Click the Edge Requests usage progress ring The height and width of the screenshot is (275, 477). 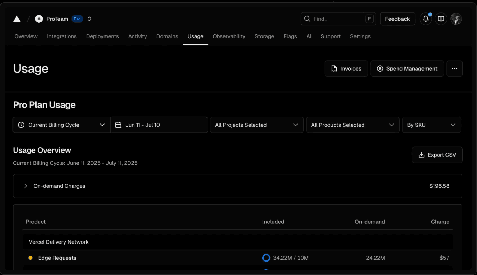(266, 258)
